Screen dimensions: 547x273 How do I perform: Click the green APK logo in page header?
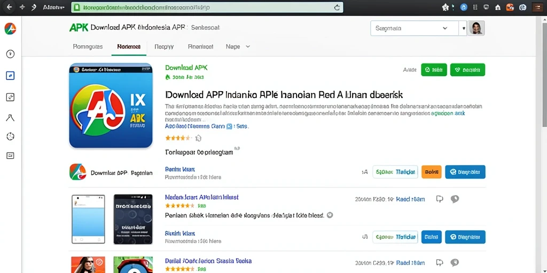click(79, 28)
